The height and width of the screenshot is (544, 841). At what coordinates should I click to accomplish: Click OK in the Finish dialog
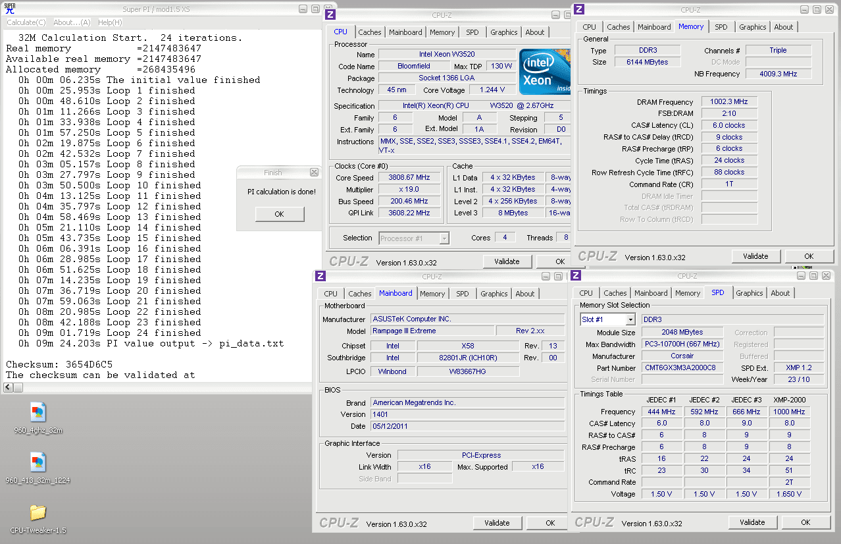[280, 214]
